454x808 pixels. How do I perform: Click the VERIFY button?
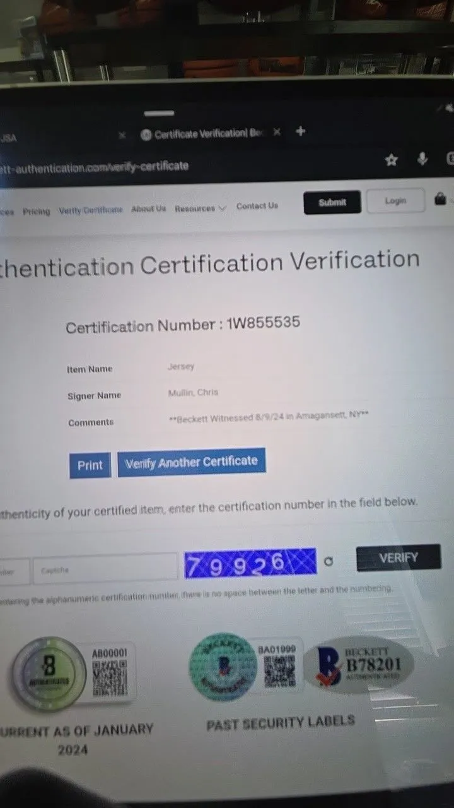point(399,558)
